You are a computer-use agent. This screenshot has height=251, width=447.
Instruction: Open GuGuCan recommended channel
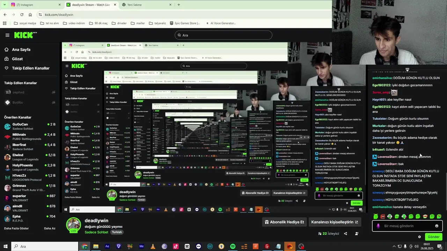point(30,126)
